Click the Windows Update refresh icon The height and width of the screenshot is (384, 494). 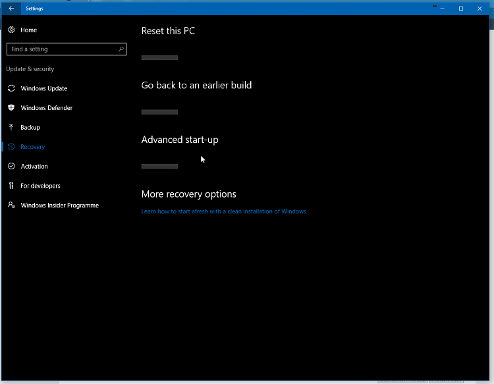coord(11,88)
